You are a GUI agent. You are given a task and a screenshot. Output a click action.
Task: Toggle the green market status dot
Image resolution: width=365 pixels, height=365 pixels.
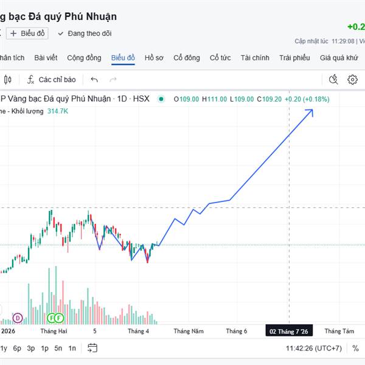(161, 99)
